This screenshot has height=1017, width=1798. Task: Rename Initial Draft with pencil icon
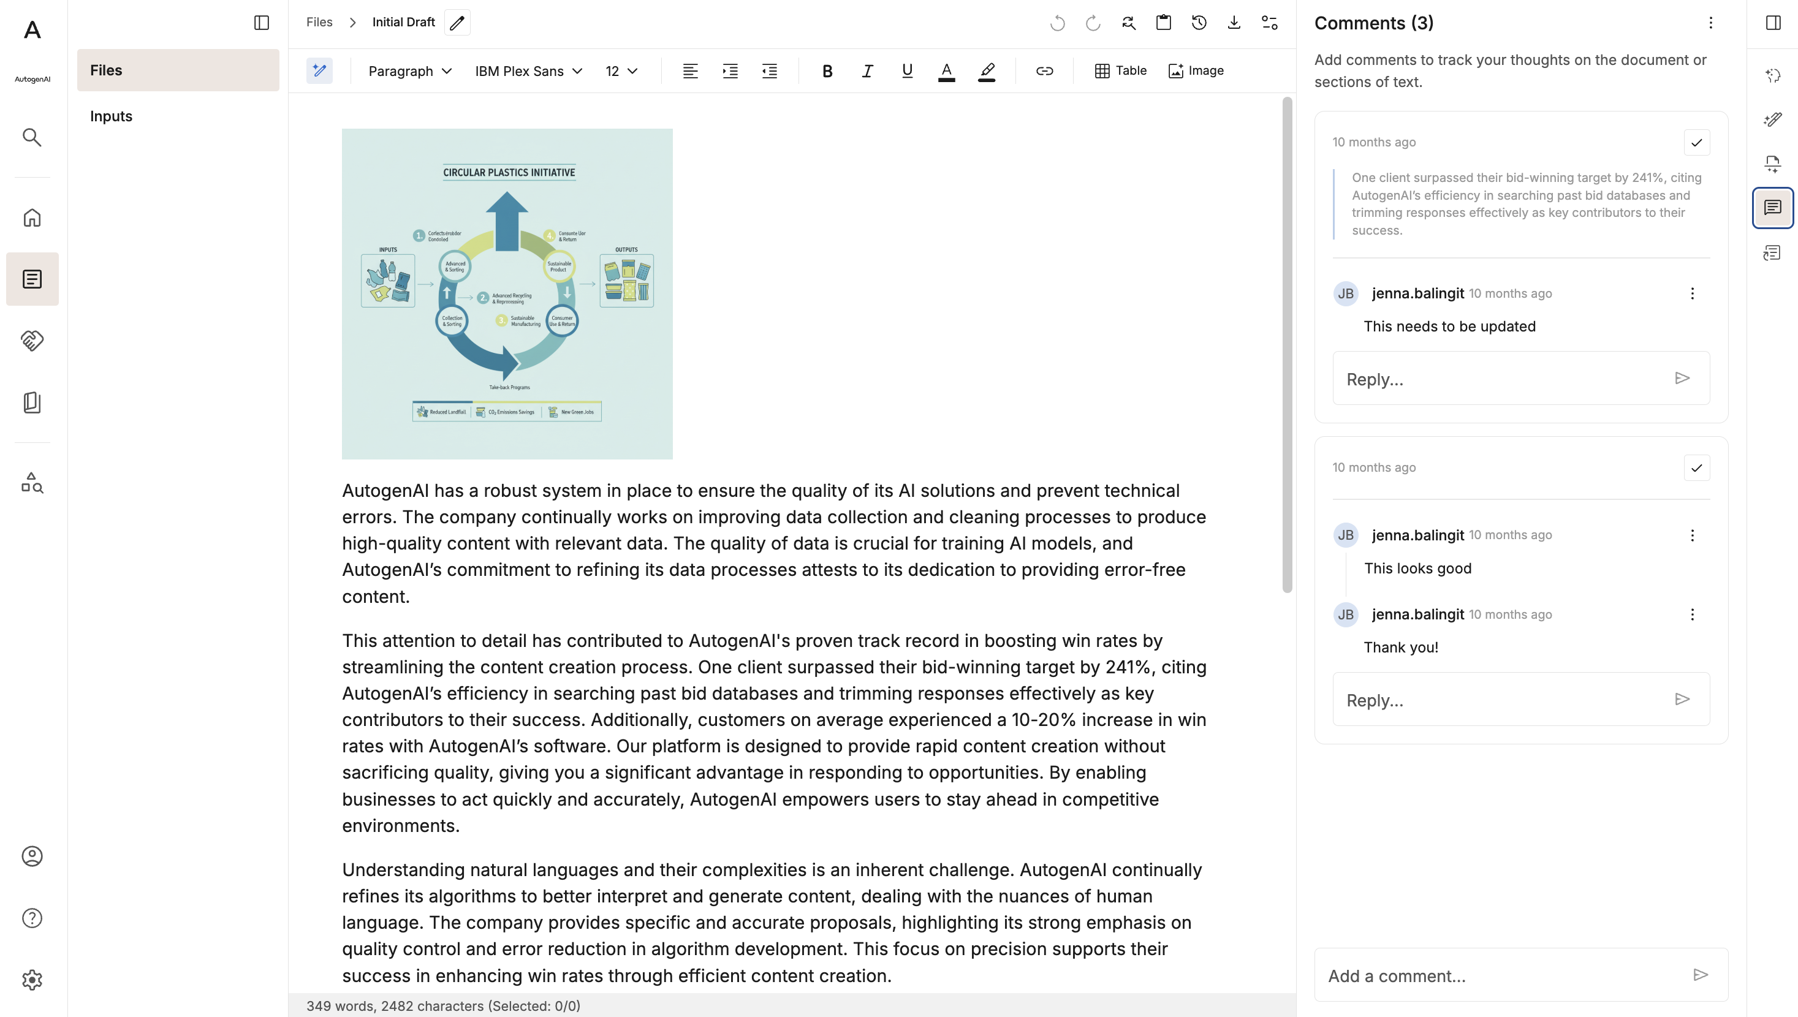458,22
